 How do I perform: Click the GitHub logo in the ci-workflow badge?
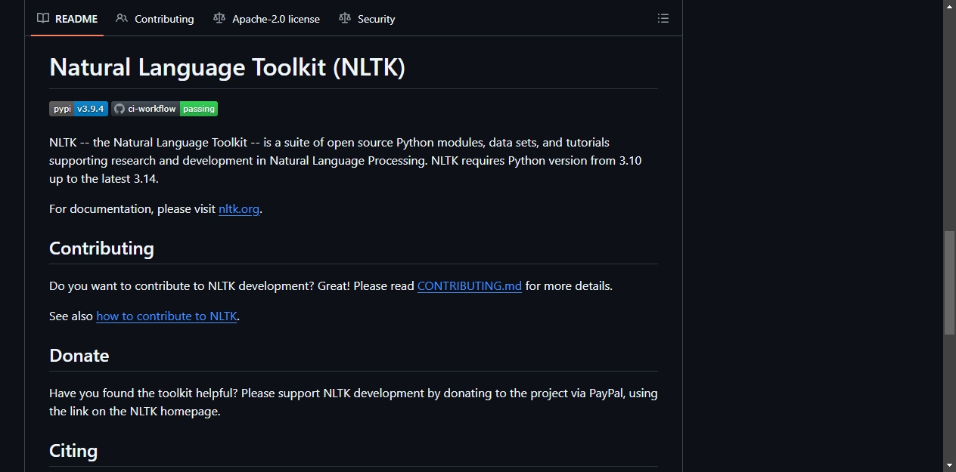(x=119, y=109)
